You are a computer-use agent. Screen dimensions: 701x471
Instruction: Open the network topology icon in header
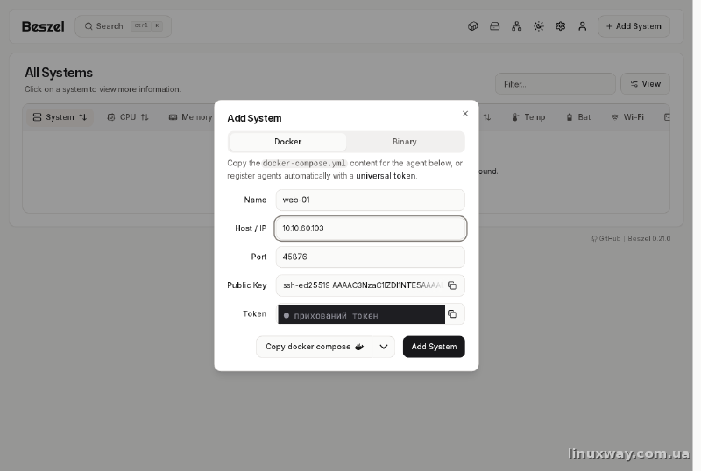click(516, 26)
